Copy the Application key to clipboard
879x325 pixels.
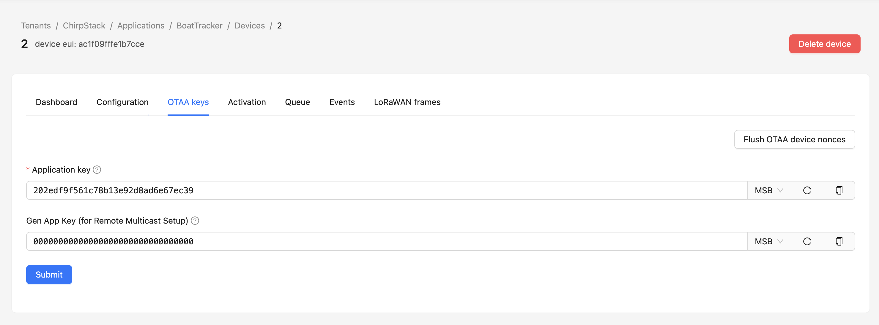pos(839,190)
